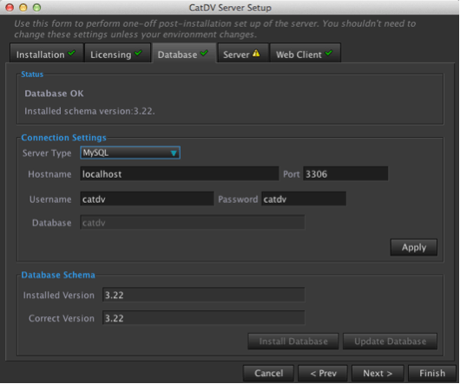
Task: Click the green checkmark on the Web Client tab
Action: (x=329, y=53)
